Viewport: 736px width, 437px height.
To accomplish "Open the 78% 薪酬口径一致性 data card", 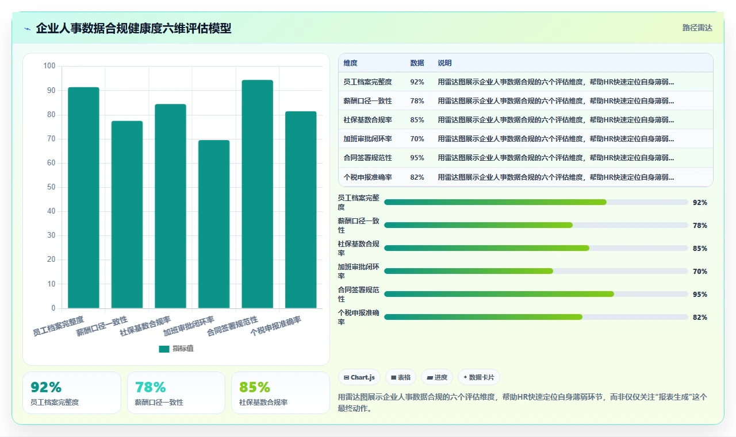I will (x=176, y=393).
